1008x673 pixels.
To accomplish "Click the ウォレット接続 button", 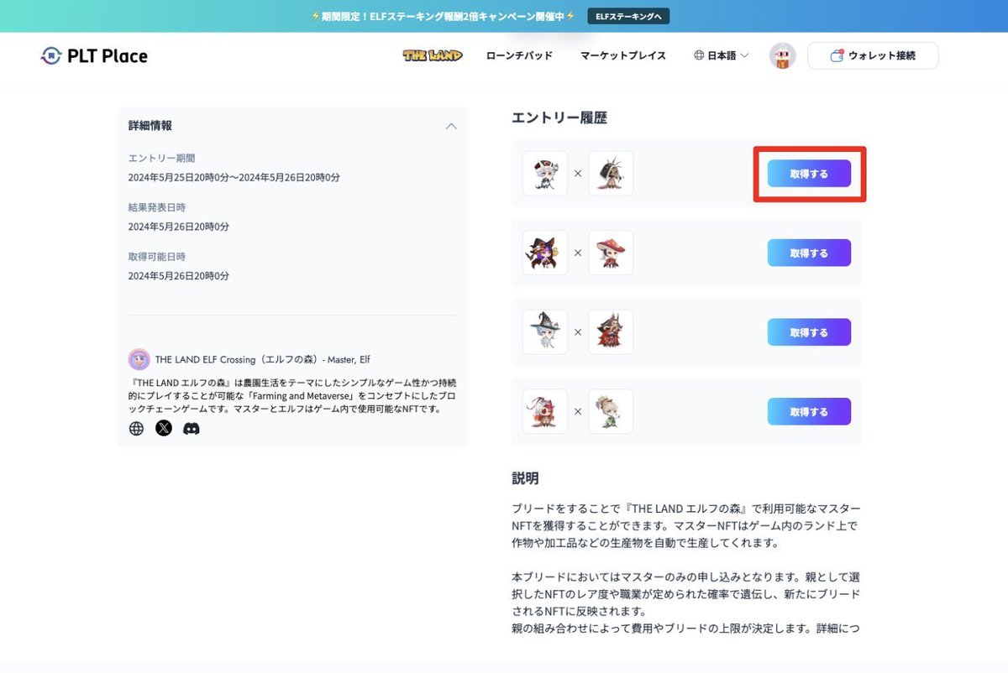I will tap(873, 55).
